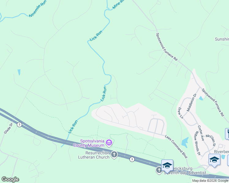The height and width of the screenshot is (183, 229).
Task: Click the restaurant fork icon at right edge
Action: point(227,134)
